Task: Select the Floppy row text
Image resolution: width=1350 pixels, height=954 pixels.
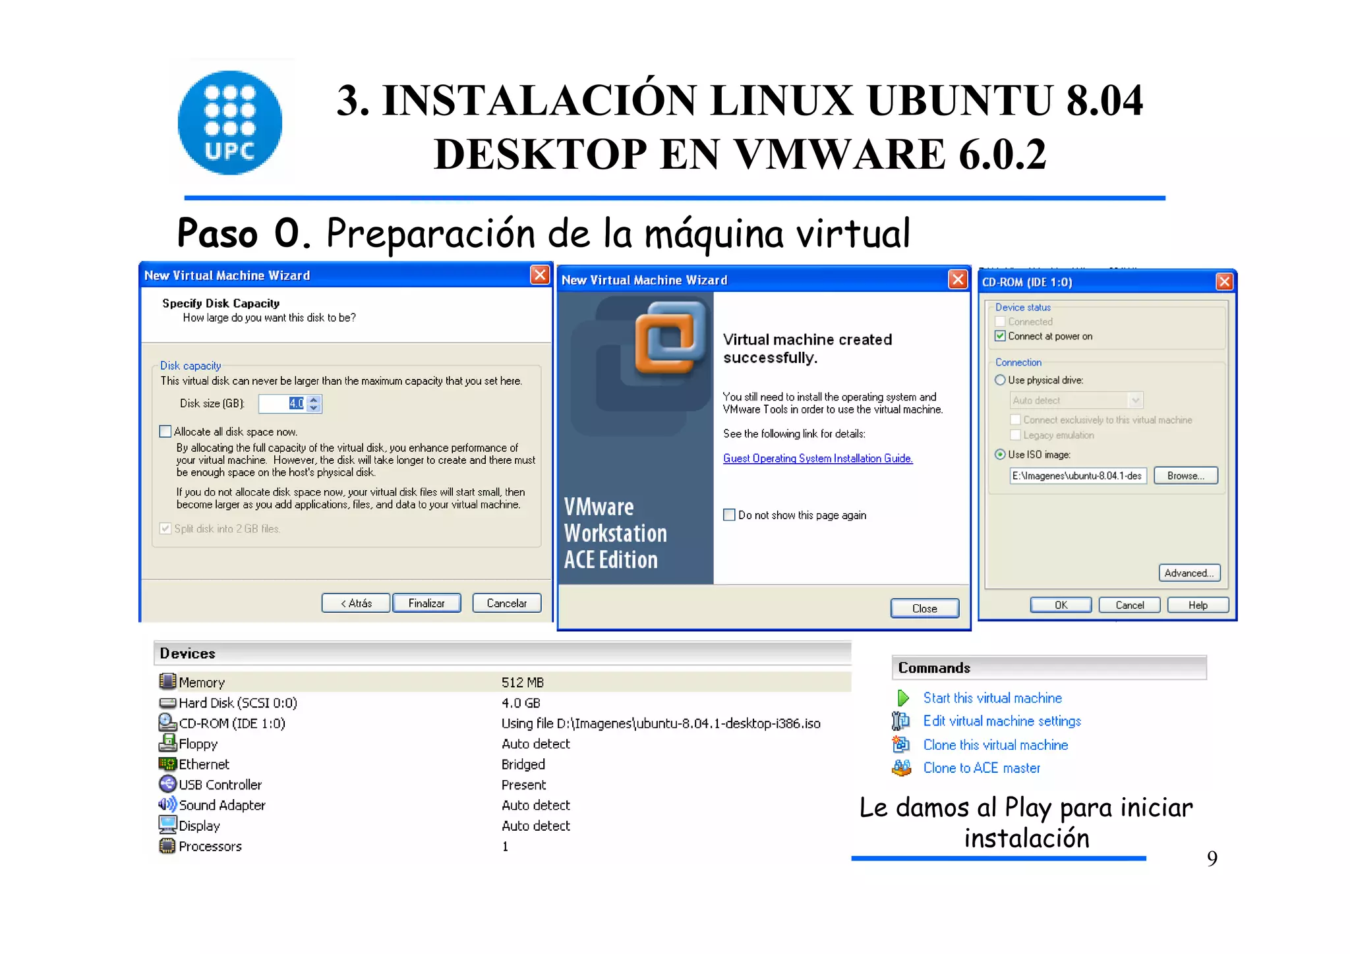Action: coord(198,744)
